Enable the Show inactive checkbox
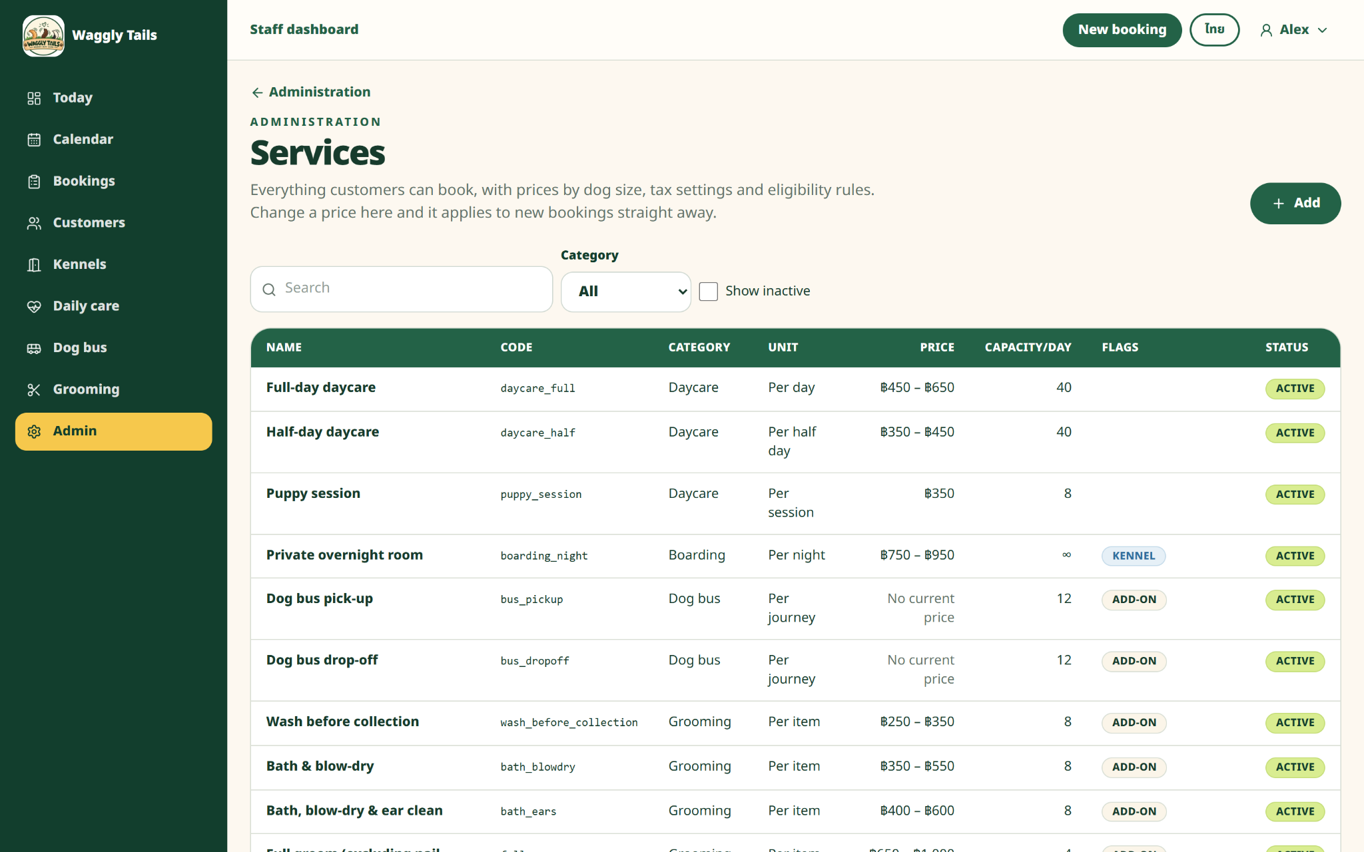The height and width of the screenshot is (852, 1364). tap(708, 291)
